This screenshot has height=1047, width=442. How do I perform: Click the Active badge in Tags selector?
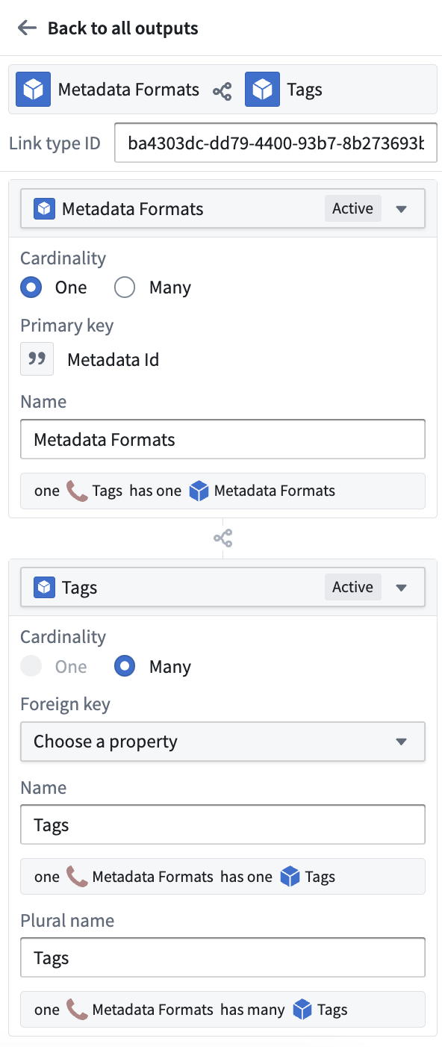352,588
